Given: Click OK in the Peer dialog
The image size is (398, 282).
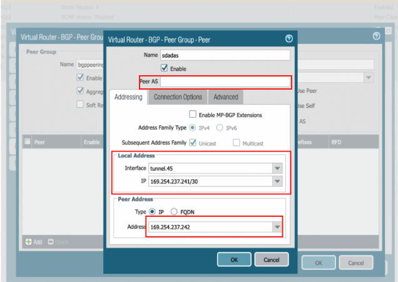Looking at the screenshot, I should coord(234,259).
